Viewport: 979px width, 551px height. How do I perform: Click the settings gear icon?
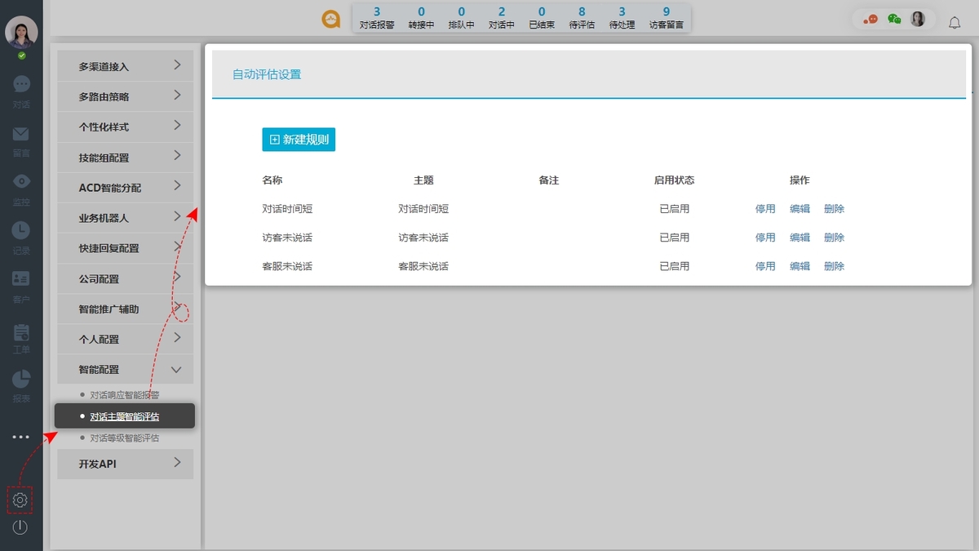coord(20,500)
